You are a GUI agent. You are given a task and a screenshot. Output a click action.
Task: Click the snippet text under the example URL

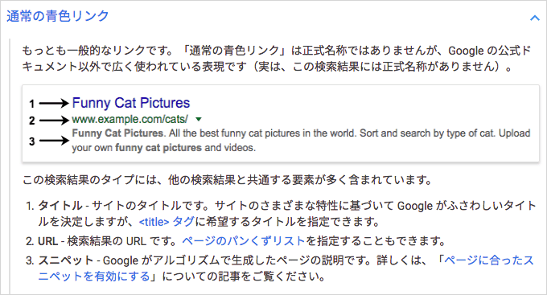tap(301, 141)
